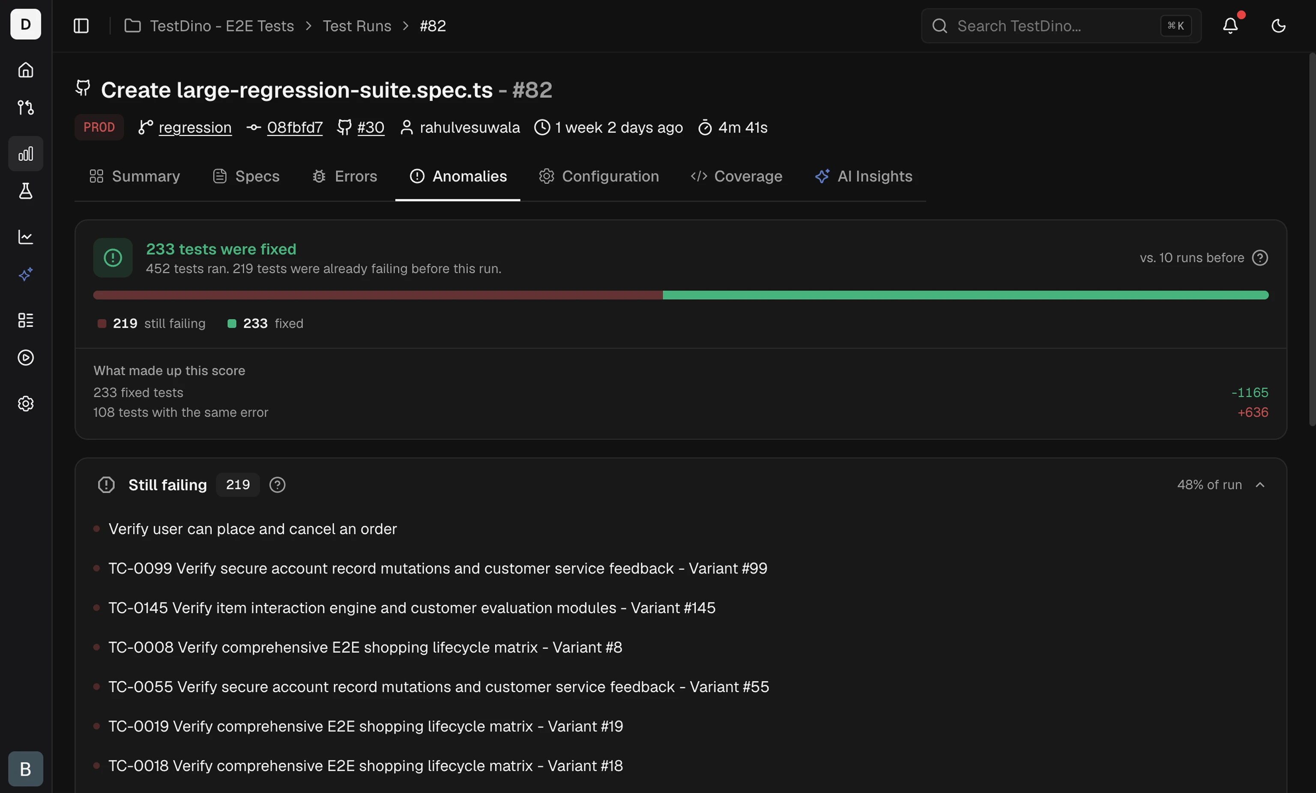Click the Search TestDino field

pos(1061,26)
